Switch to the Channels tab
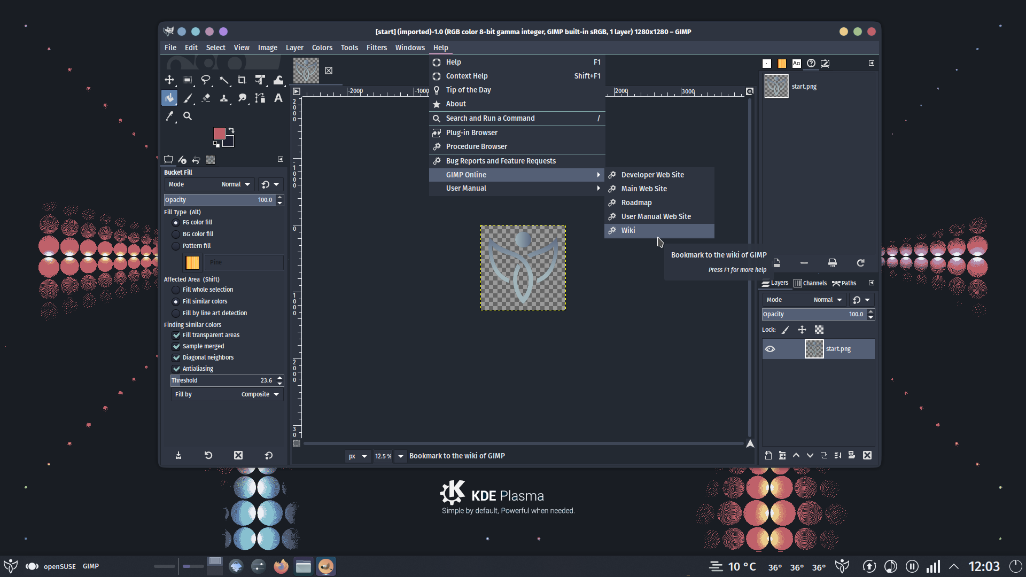 (810, 283)
